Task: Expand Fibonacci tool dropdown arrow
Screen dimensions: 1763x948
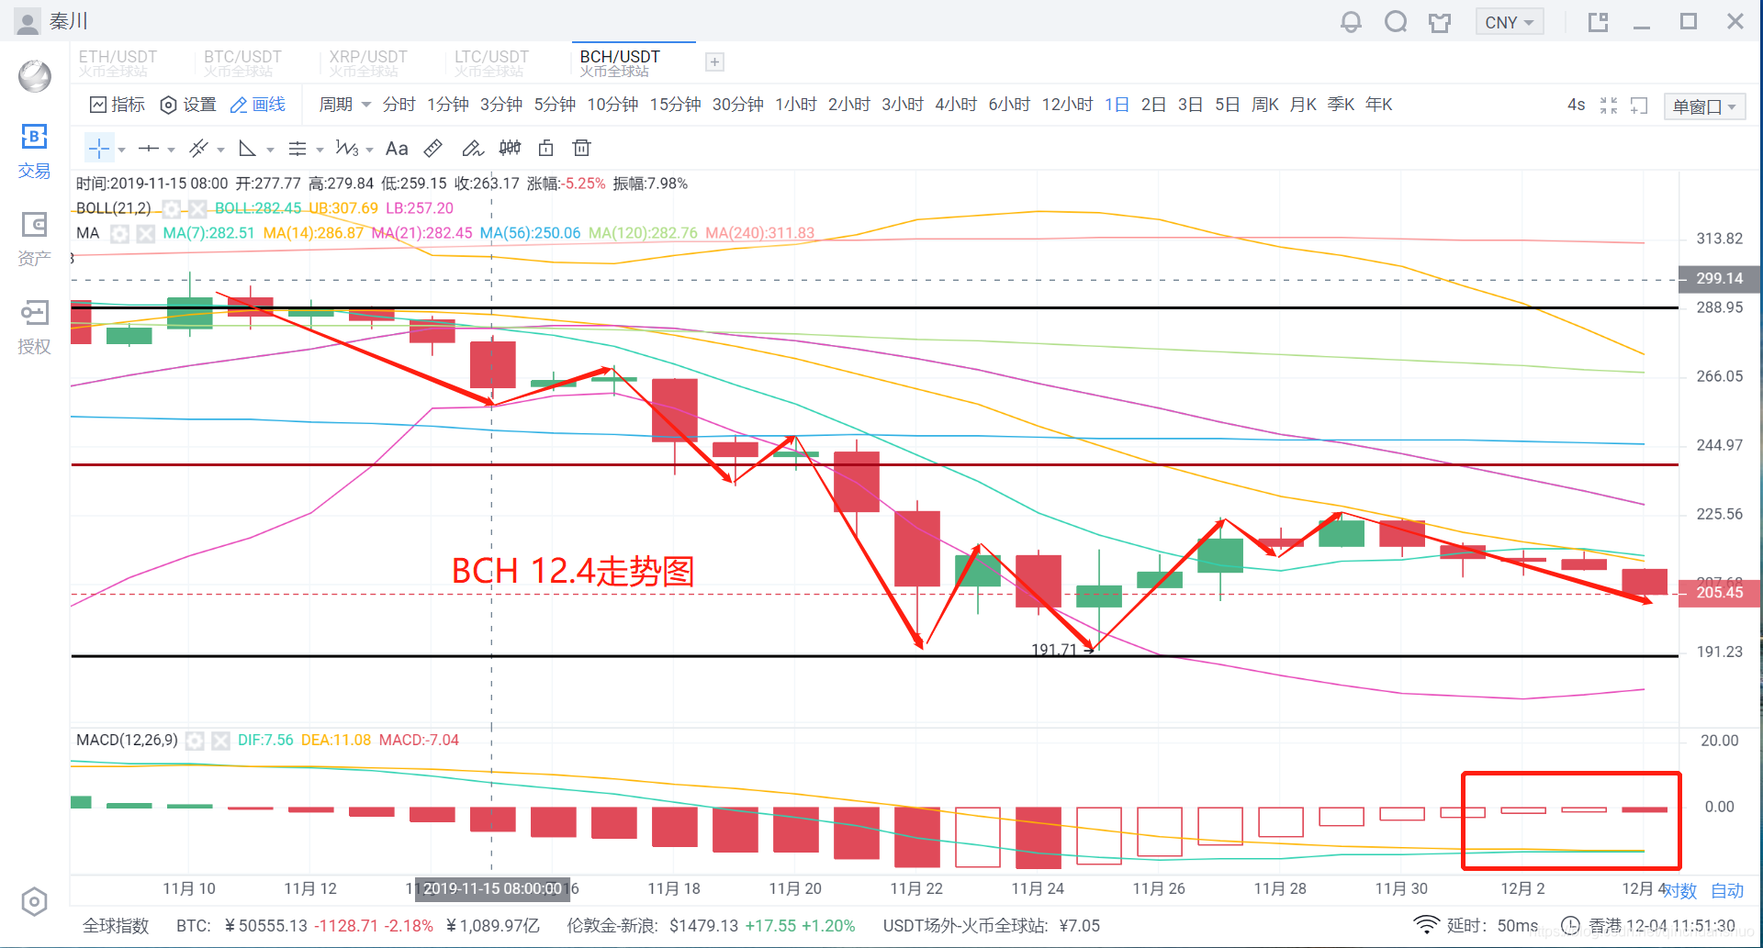Action: pos(320,150)
